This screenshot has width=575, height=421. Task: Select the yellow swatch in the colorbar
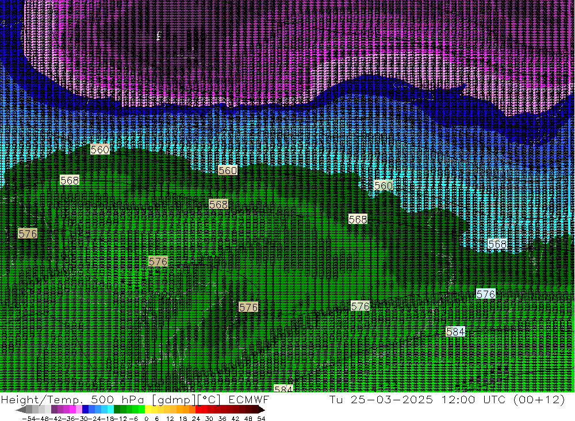tap(148, 410)
